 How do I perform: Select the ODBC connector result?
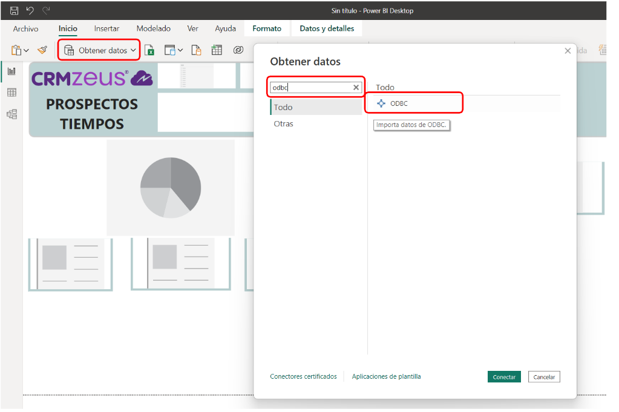pos(467,104)
